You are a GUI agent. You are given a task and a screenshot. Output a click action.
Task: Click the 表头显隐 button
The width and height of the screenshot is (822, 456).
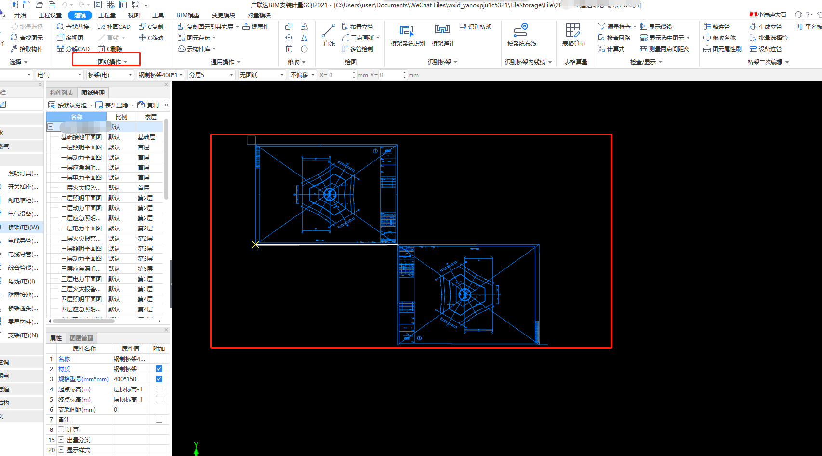(112, 105)
